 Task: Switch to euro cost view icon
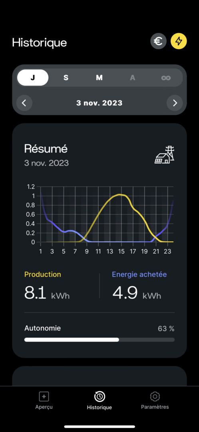(x=158, y=41)
